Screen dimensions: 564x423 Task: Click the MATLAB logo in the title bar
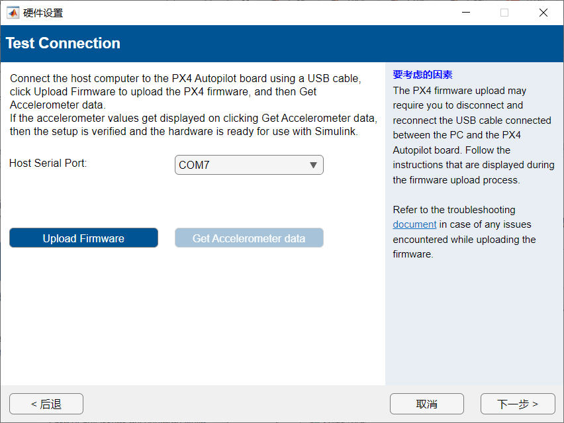coord(13,13)
